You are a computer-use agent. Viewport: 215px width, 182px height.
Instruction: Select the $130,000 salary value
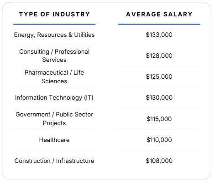(x=159, y=97)
